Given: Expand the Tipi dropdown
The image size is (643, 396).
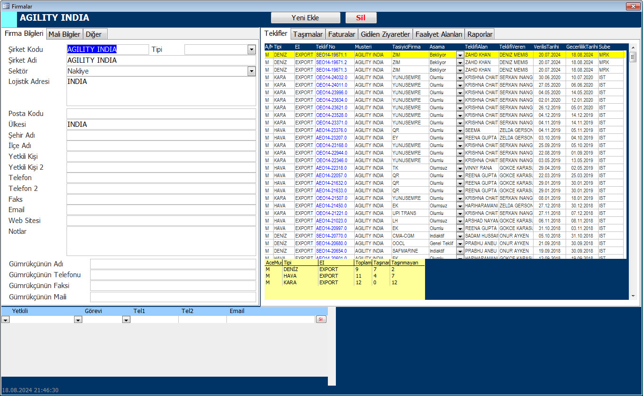Looking at the screenshot, I should pyautogui.click(x=251, y=49).
